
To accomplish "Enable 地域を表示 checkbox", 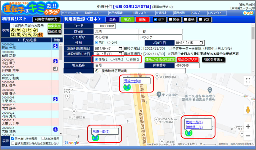I will [x=43, y=139].
